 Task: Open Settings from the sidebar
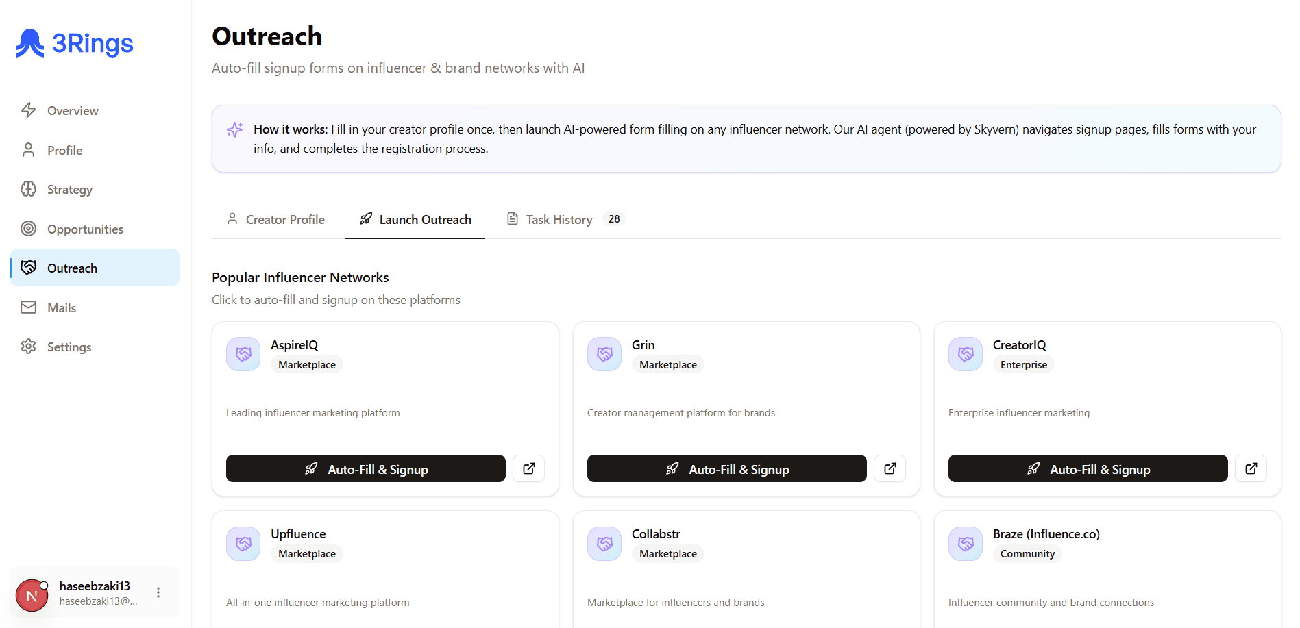click(69, 347)
